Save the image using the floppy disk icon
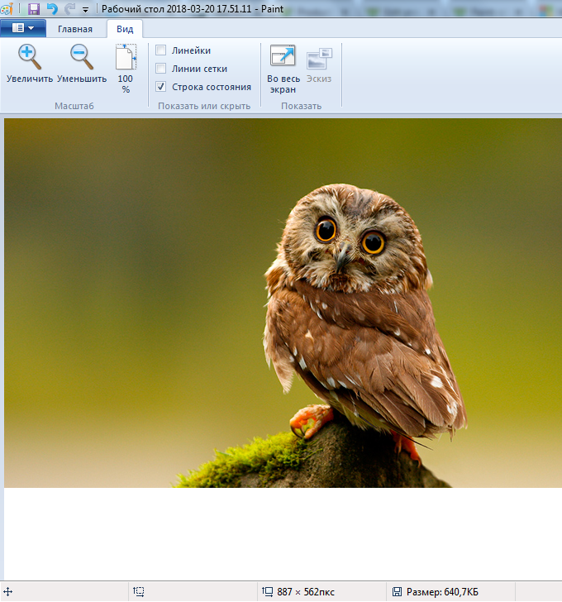562x602 pixels. [34, 9]
